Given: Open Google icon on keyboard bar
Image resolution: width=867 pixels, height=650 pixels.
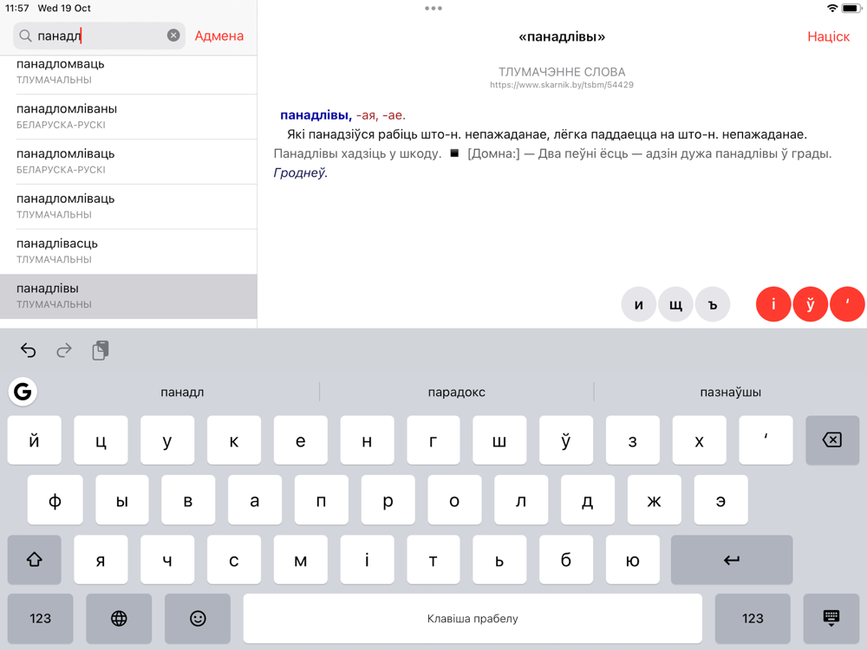Looking at the screenshot, I should click(23, 392).
